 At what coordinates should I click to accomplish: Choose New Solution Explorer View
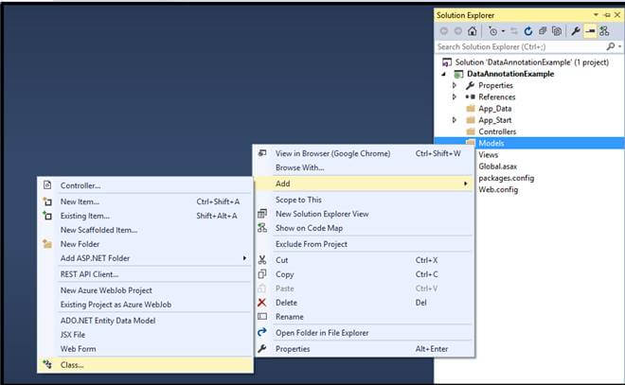coord(364,214)
